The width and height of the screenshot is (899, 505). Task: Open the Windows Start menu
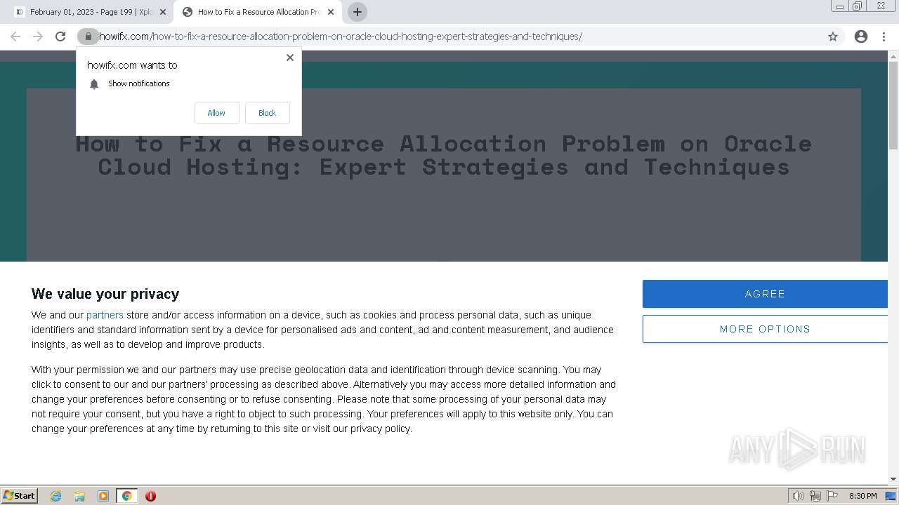point(20,495)
